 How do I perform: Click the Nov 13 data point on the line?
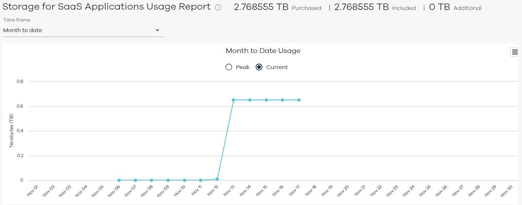tap(233, 100)
